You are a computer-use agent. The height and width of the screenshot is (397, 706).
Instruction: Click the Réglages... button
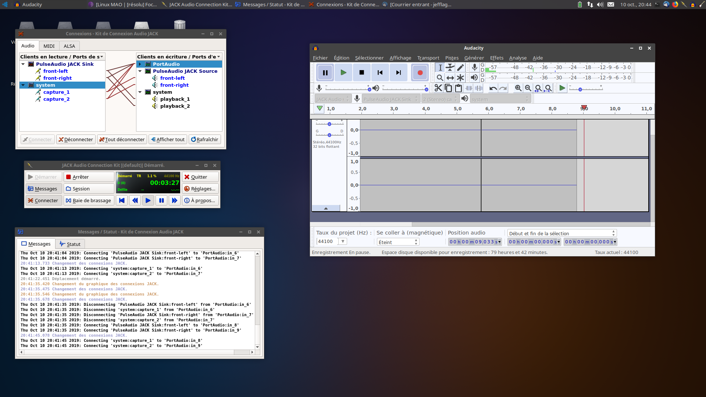tap(200, 189)
